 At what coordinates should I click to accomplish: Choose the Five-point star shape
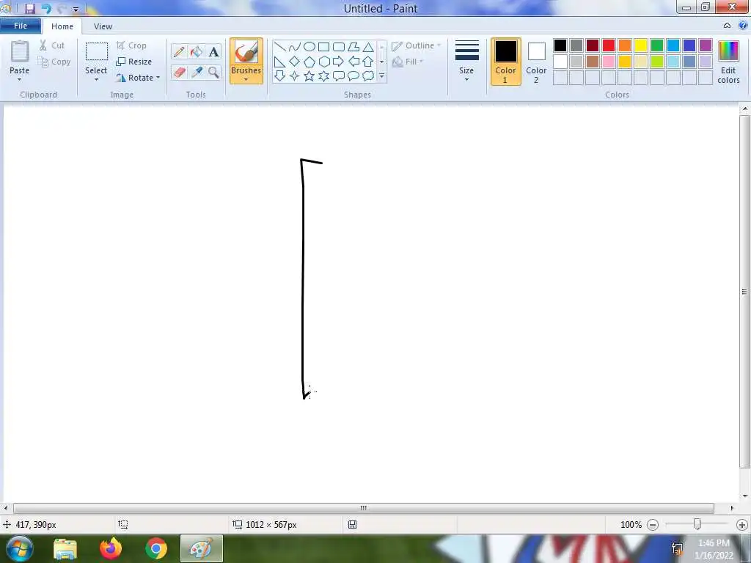[309, 76]
